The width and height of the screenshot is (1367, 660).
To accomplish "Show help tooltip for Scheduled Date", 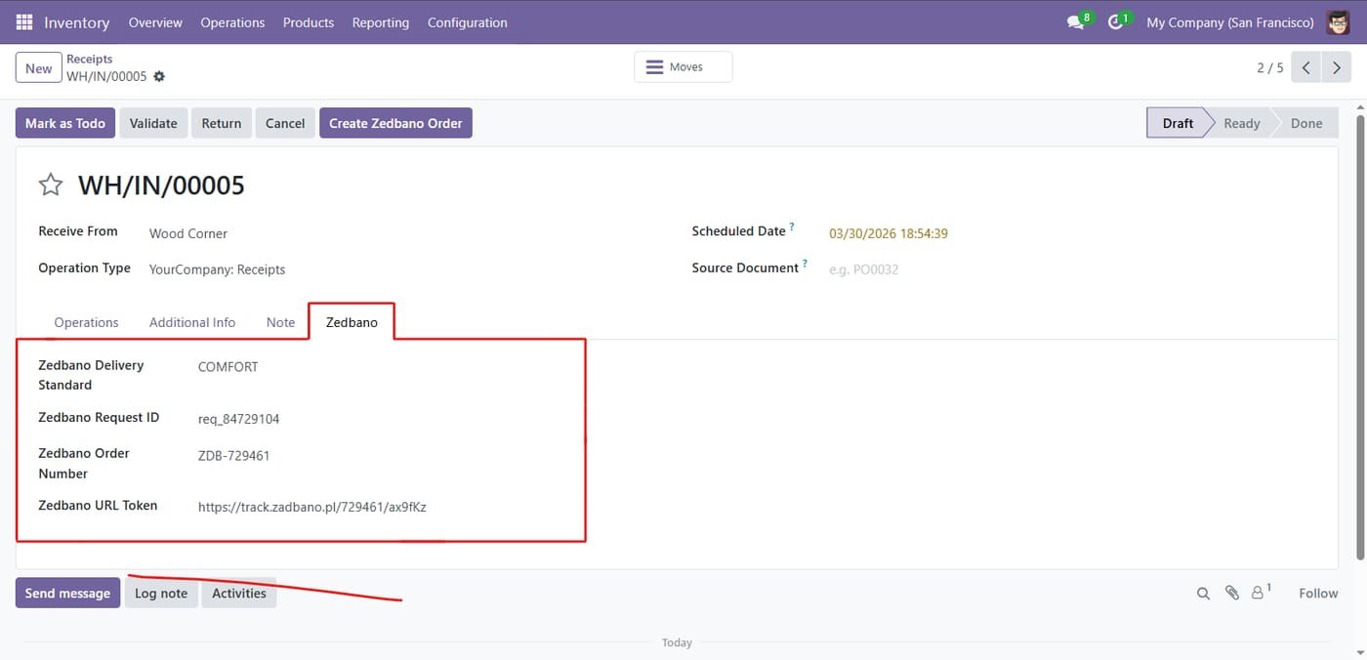I will pos(792,227).
